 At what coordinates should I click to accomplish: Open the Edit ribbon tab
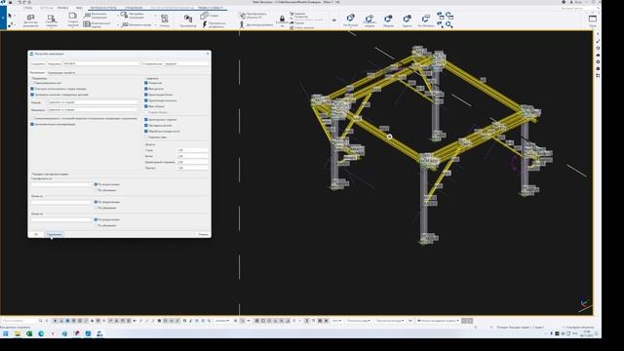coord(62,8)
